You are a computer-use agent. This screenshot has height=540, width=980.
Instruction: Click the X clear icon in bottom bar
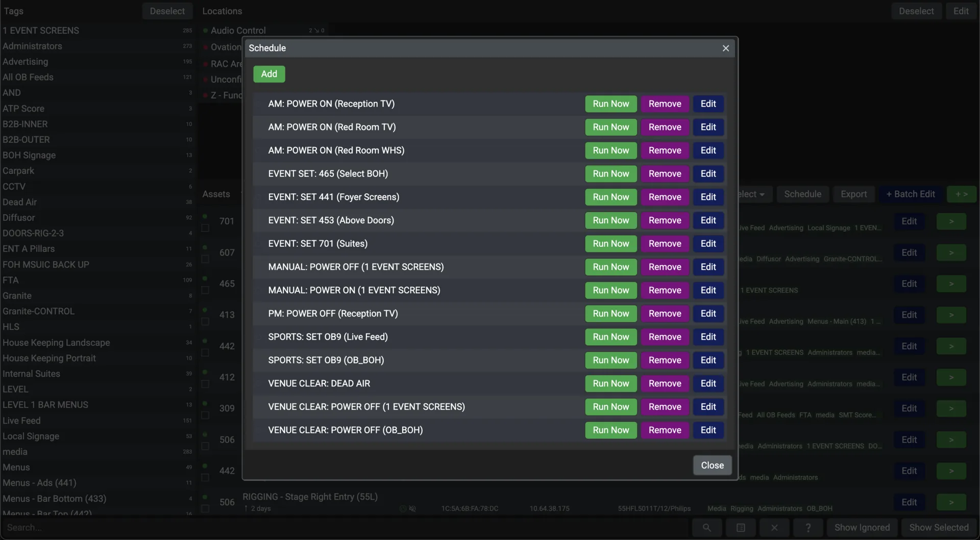click(774, 527)
